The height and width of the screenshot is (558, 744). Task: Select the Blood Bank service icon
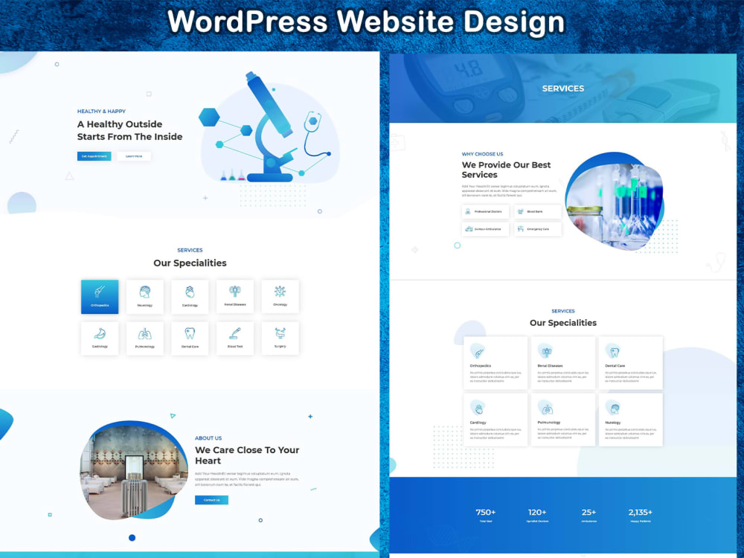coord(520,211)
